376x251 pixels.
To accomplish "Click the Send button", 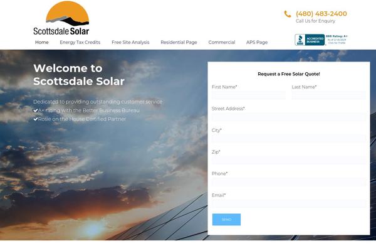I will click(226, 220).
